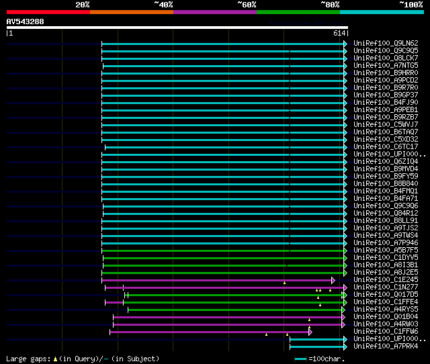This screenshot has height=364, width=430.
Task: Click the green ~80% legend color segment
Action: 298,12
